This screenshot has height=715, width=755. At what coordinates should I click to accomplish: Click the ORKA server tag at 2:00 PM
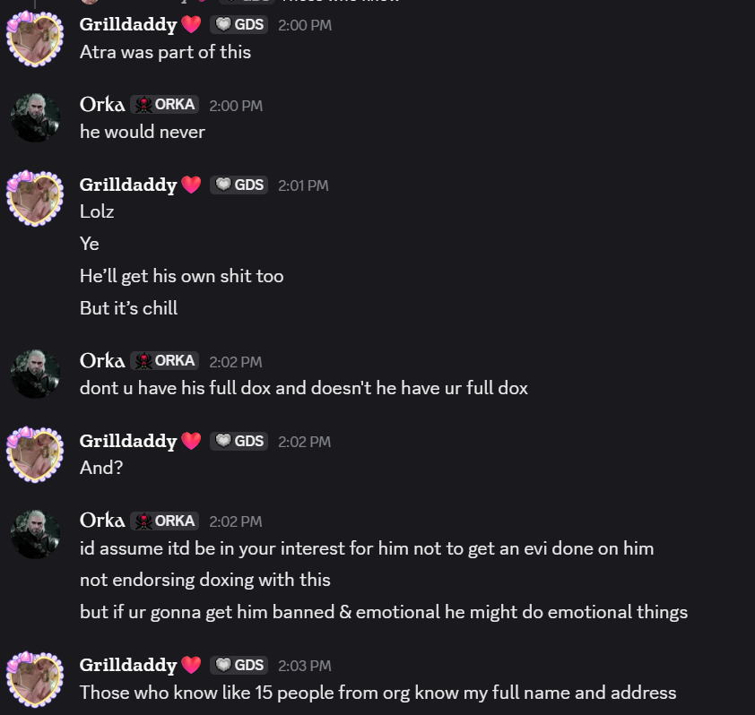point(165,105)
